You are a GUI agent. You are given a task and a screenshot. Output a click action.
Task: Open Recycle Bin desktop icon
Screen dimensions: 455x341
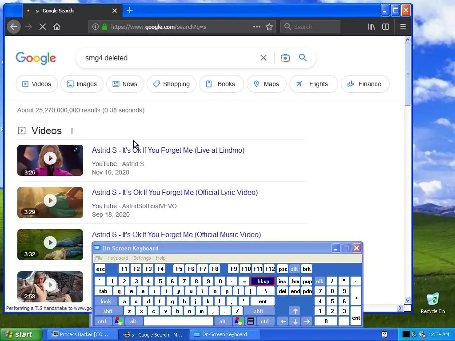point(433,303)
